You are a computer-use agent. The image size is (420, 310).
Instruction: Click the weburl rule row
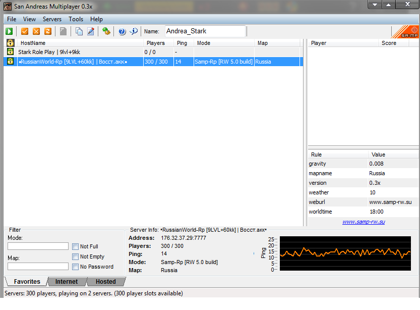coord(363,202)
